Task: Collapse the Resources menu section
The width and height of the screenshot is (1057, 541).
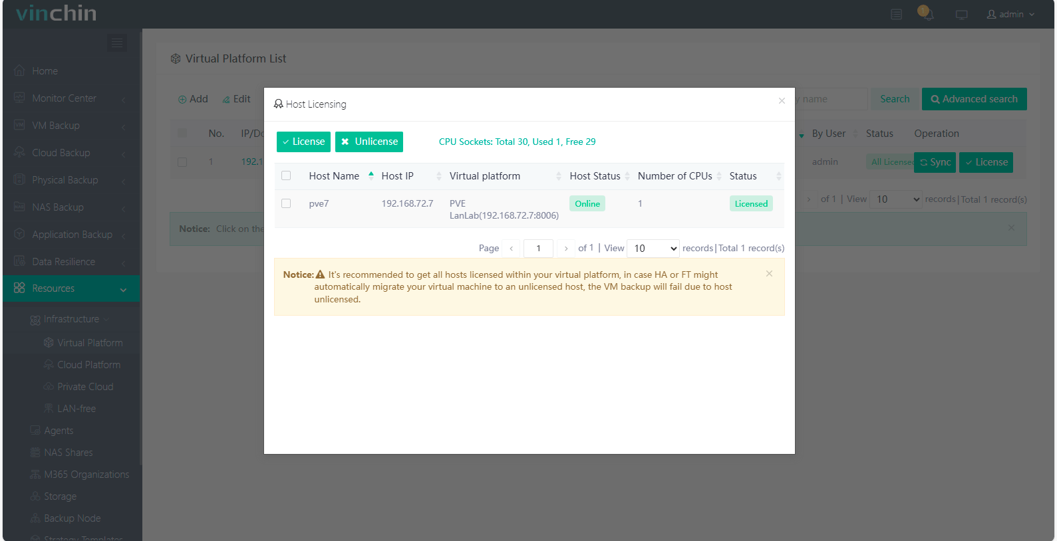Action: (71, 288)
